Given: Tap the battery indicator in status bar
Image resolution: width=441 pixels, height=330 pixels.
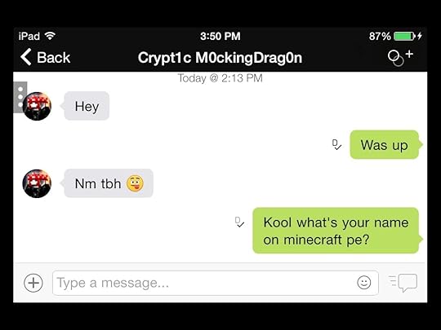Looking at the screenshot, I should point(405,36).
